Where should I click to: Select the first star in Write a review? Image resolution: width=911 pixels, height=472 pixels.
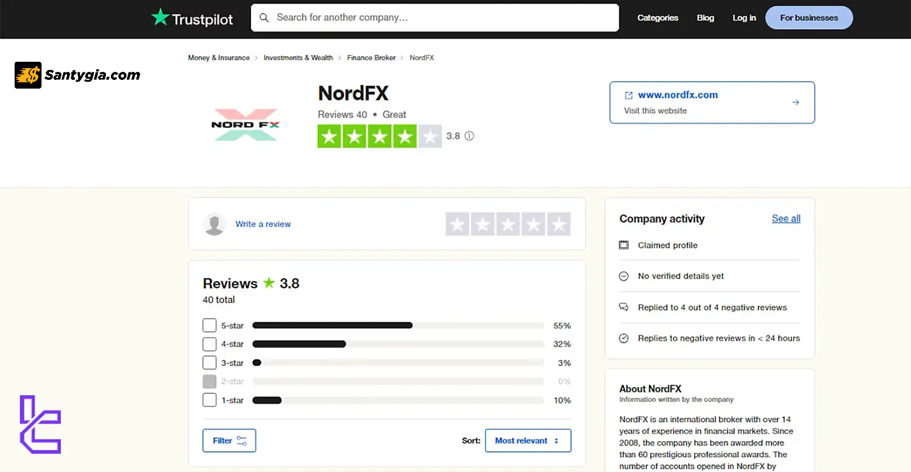click(x=457, y=224)
